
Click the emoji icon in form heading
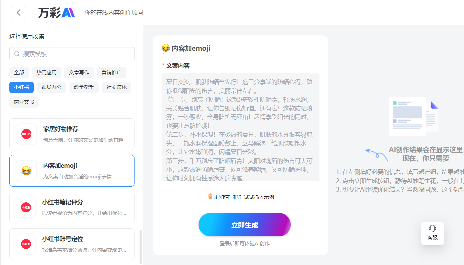click(x=166, y=48)
